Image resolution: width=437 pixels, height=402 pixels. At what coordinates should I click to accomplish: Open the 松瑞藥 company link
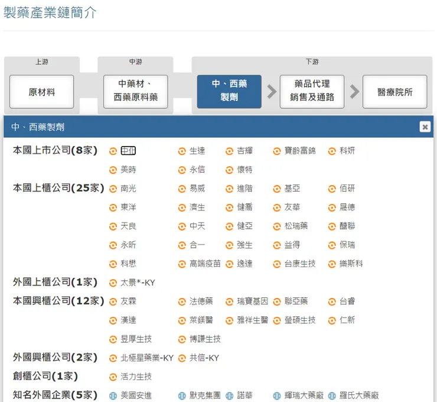coord(296,226)
